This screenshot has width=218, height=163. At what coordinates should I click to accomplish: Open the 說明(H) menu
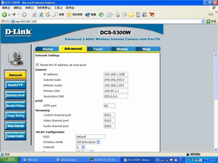(x=70, y=8)
